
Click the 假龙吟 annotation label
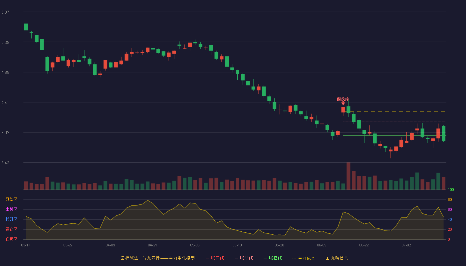pyautogui.click(x=343, y=99)
